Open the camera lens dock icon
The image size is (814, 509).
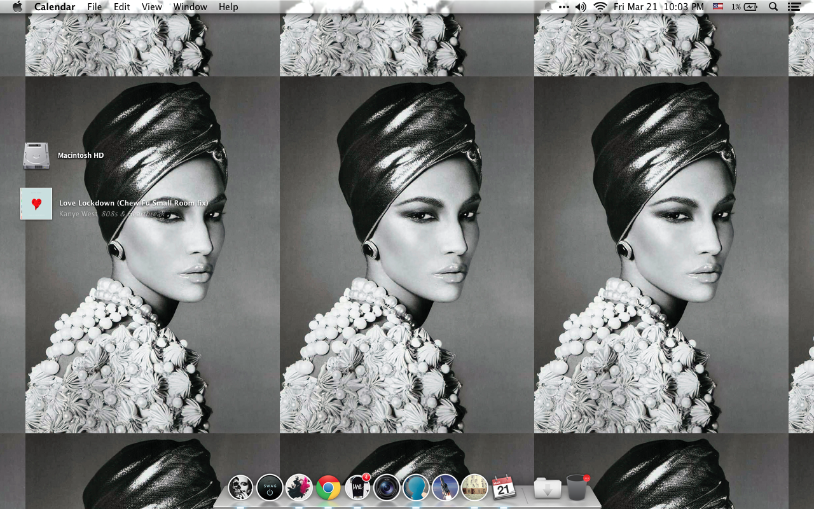point(387,488)
